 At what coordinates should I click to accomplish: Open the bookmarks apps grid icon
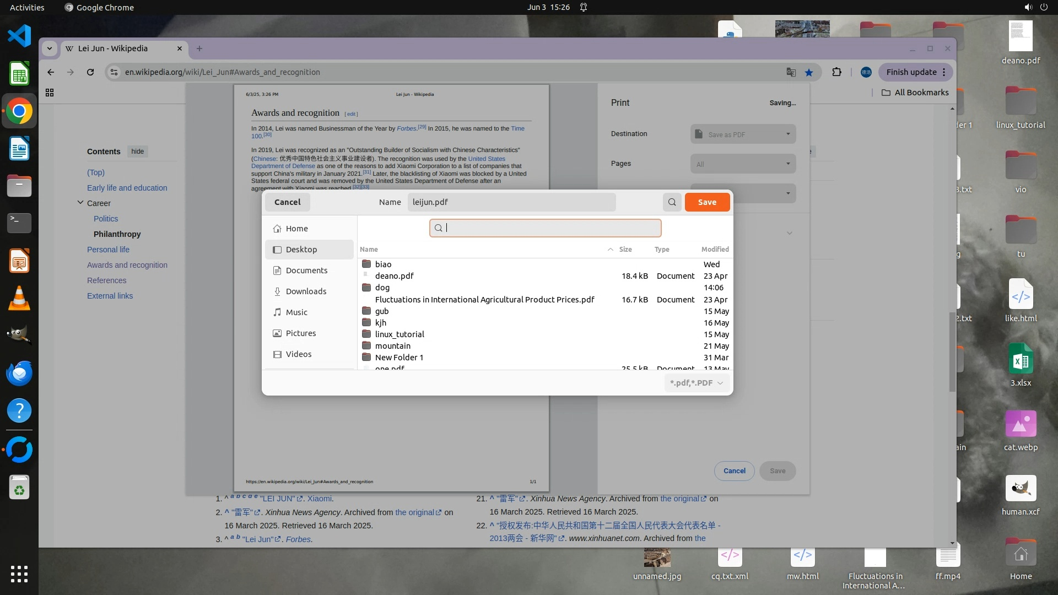[50, 93]
